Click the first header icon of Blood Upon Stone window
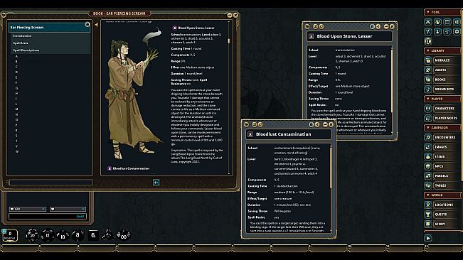 [x=307, y=26]
